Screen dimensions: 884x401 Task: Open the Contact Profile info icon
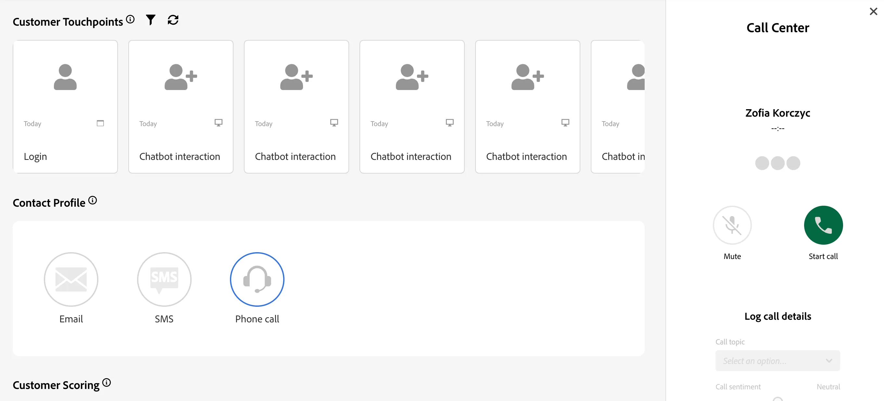(x=93, y=200)
